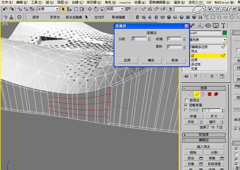Open the 文件 menu
The width and height of the screenshot is (240, 170).
[x=7, y=2]
